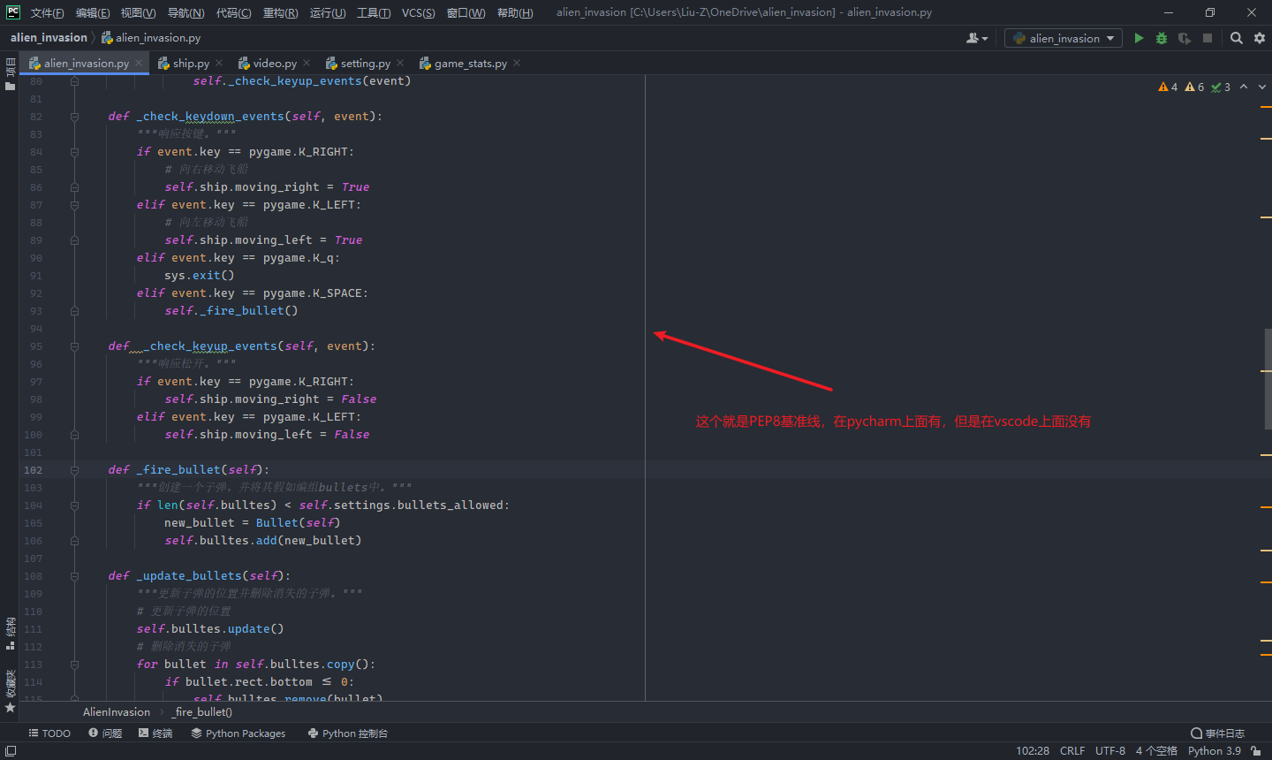Collapse the _check_keydown_events method fold marker
This screenshot has height=760, width=1272.
(x=74, y=117)
